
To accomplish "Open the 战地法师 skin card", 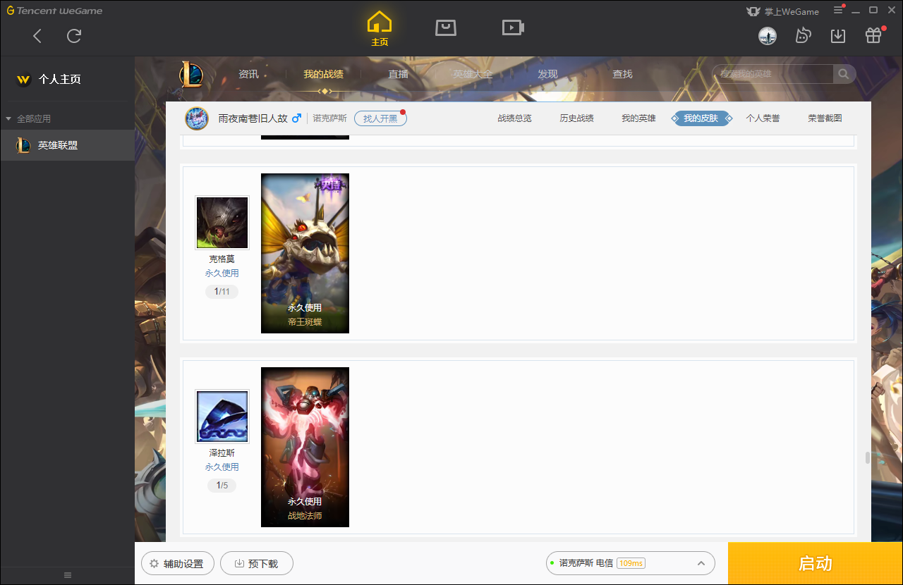I will [305, 447].
